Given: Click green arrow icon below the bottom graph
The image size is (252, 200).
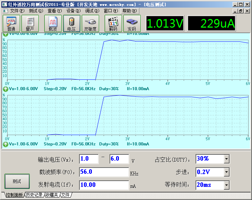Looking at the screenshot, I should (x=6, y=144).
